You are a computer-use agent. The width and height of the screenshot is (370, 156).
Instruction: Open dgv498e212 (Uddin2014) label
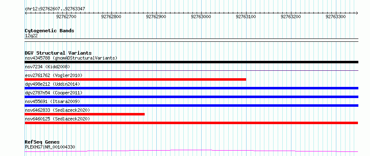coord(52,84)
